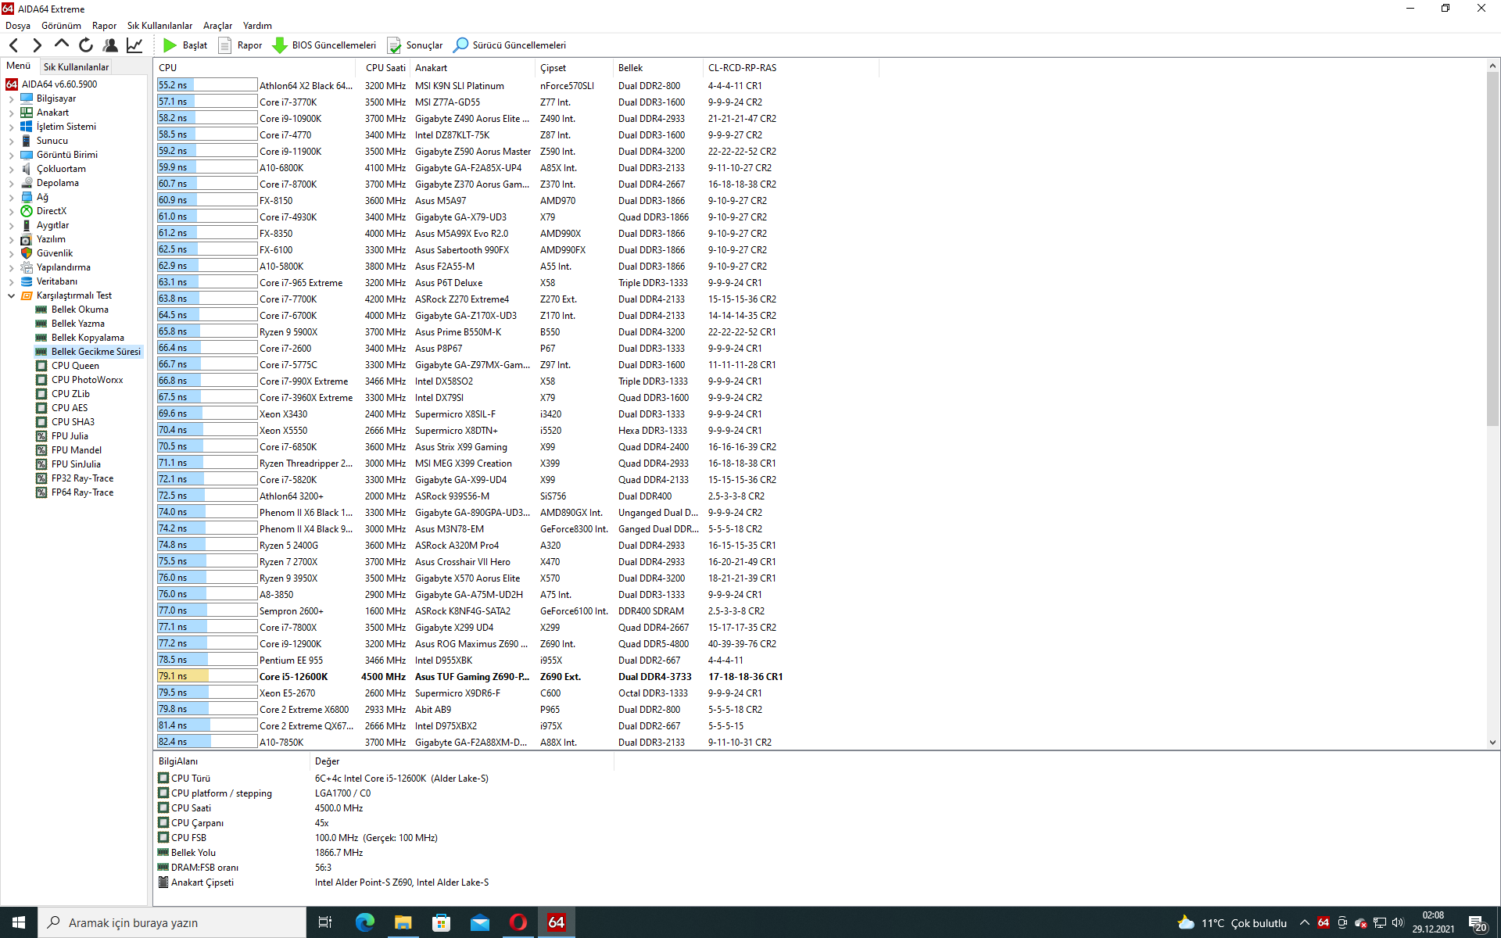The height and width of the screenshot is (938, 1501).
Task: Click the Yapılandırma configuration icon
Action: [27, 267]
